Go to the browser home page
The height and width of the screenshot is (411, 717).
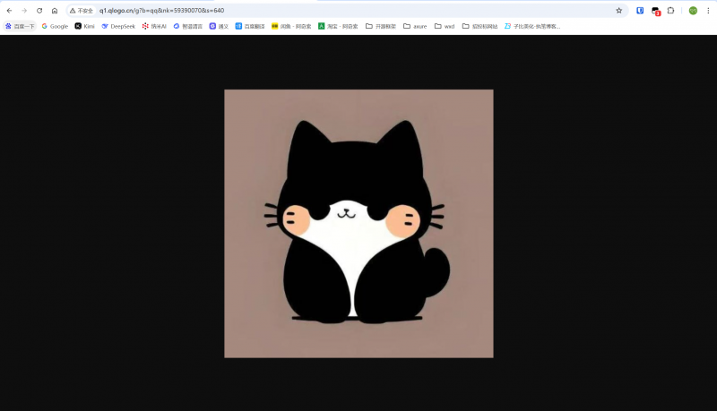point(55,11)
